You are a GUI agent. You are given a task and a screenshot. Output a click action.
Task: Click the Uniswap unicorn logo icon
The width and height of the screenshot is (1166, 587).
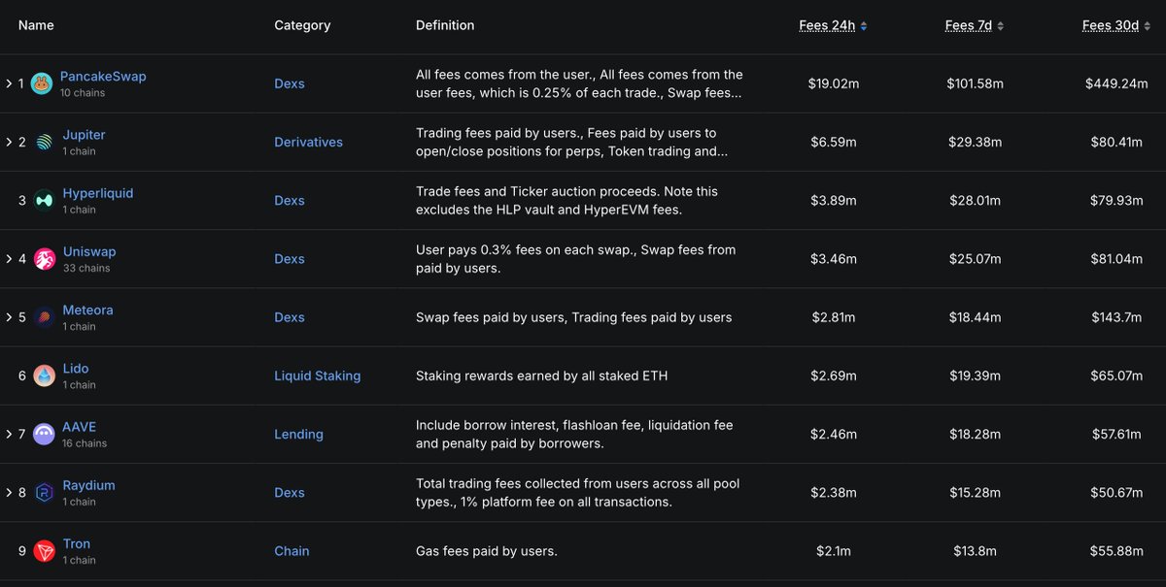tap(45, 259)
